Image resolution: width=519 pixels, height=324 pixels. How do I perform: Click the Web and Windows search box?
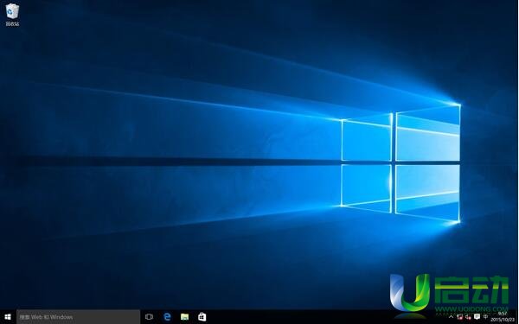pyautogui.click(x=78, y=317)
